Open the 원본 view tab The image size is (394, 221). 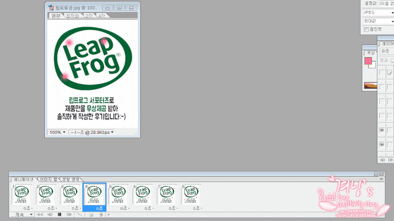[x=56, y=16]
